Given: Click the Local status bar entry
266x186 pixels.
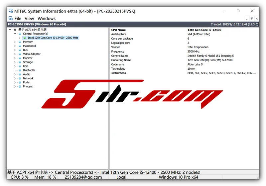Looking at the screenshot, I should (121, 177).
